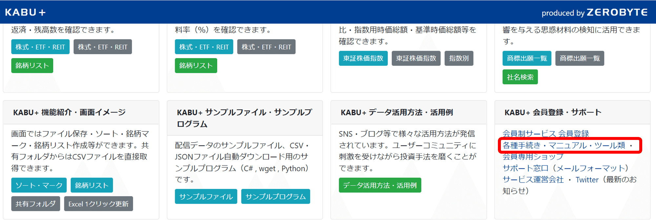The height and width of the screenshot is (222, 656).
Task: Open the サービス運営会社 link
Action: click(x=533, y=179)
